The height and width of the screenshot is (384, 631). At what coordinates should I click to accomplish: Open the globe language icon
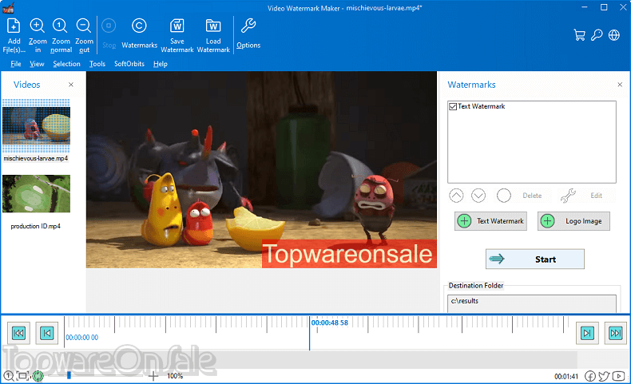point(614,35)
